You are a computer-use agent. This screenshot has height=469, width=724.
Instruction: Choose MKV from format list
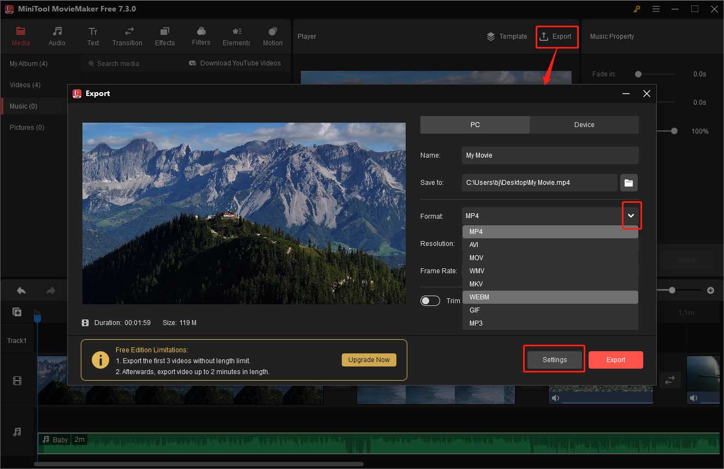(x=550, y=284)
